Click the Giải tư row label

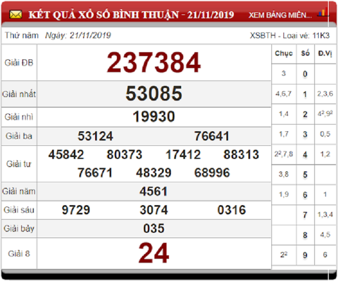point(19,164)
